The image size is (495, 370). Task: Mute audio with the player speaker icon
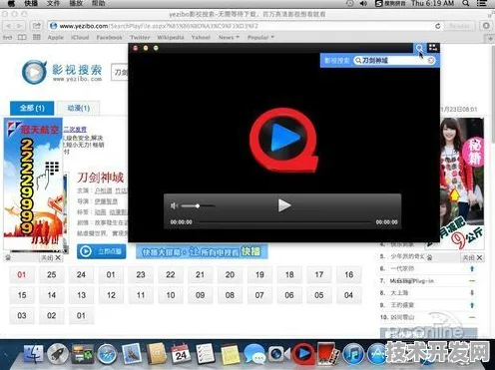click(x=174, y=206)
